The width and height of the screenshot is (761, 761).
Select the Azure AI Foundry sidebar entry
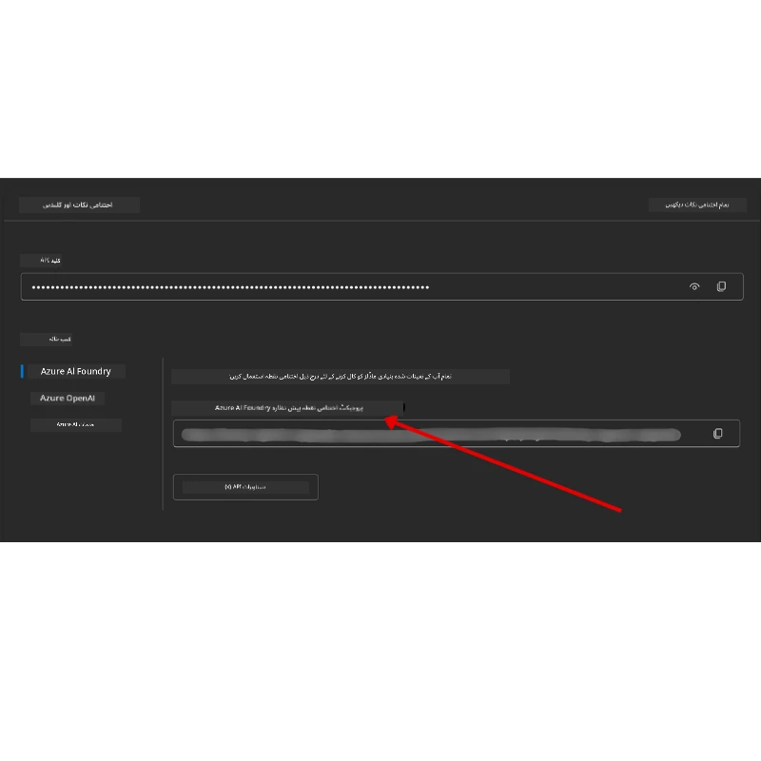coord(75,371)
